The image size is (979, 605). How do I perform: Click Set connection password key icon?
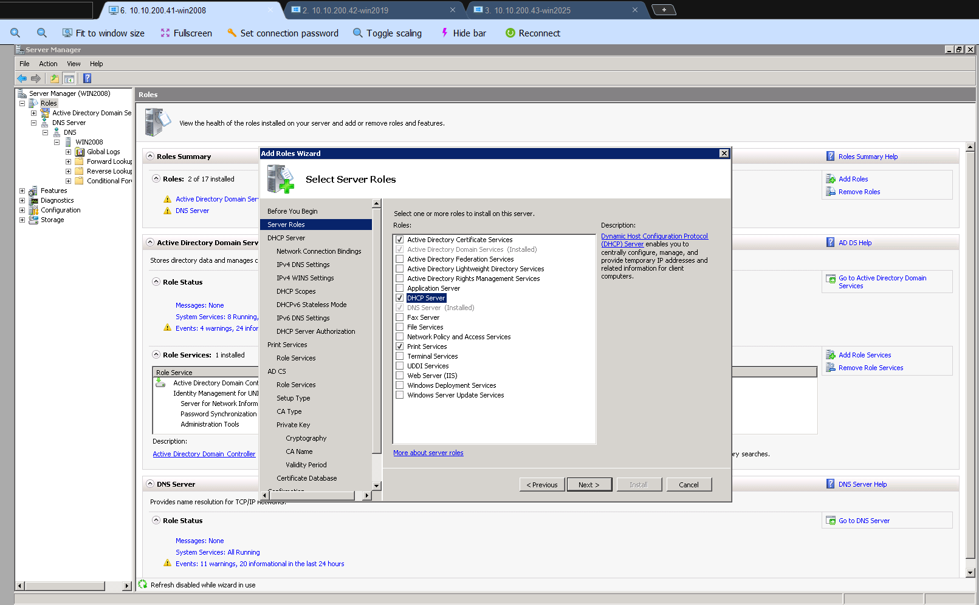(232, 33)
